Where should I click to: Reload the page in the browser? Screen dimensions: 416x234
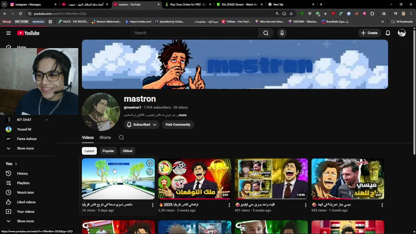[x=20, y=14]
